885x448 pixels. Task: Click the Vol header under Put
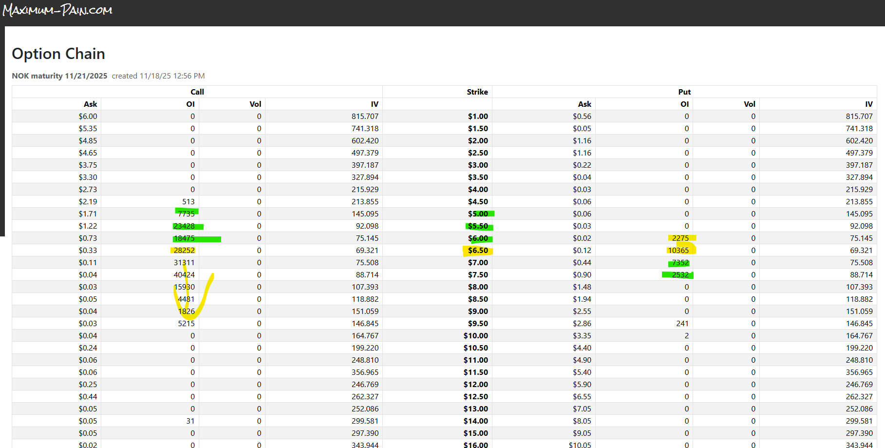749,104
